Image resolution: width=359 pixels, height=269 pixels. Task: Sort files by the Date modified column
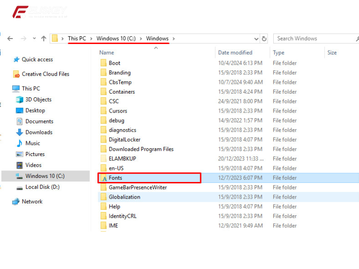click(235, 52)
